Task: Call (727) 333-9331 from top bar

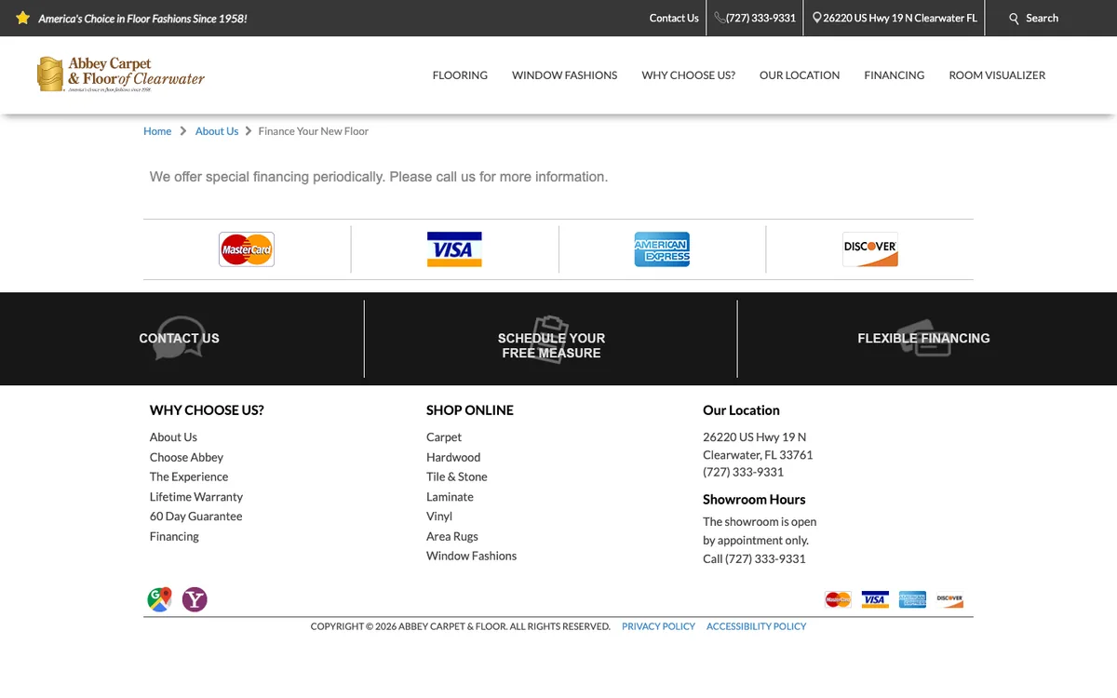Action: click(x=755, y=18)
